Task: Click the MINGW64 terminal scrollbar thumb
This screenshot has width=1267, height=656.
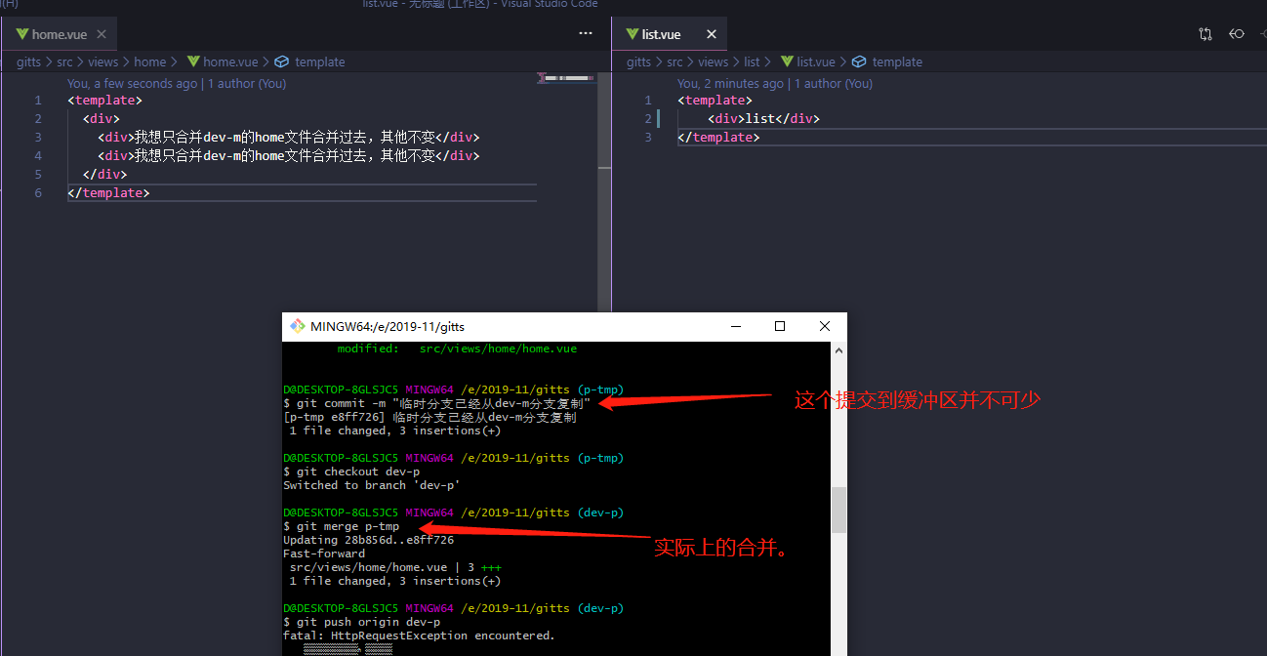Action: coord(838,510)
